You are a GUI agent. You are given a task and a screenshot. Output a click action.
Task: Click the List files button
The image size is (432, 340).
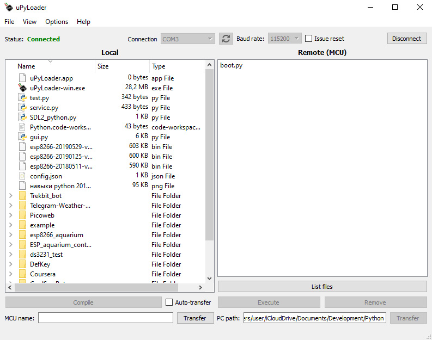point(322,287)
